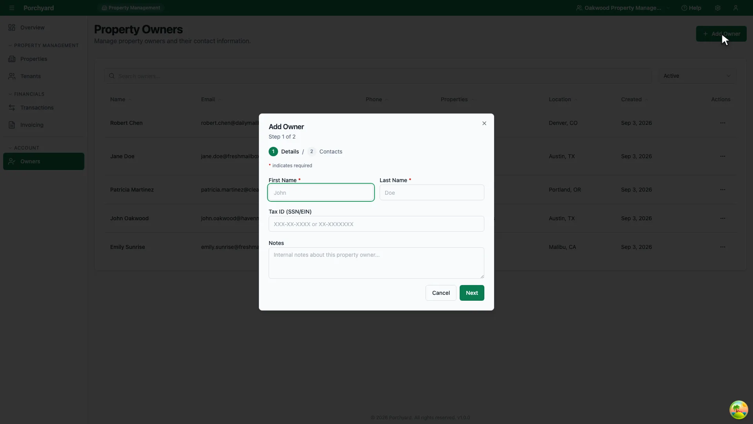Open actions menu for Robert Chen
The width and height of the screenshot is (753, 424).
(722, 123)
